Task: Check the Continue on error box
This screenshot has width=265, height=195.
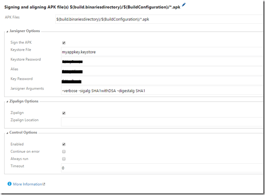Action: (x=64, y=152)
